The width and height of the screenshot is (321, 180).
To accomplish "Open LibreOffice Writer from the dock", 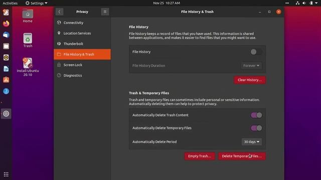I will pyautogui.click(x=6, y=69).
